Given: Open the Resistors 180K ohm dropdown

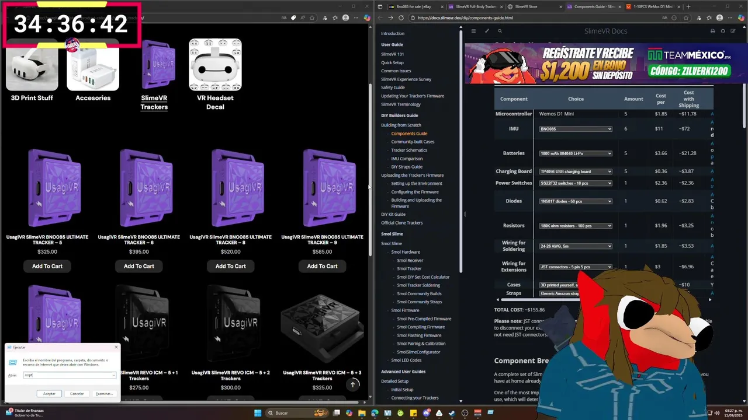Looking at the screenshot, I should [x=576, y=226].
